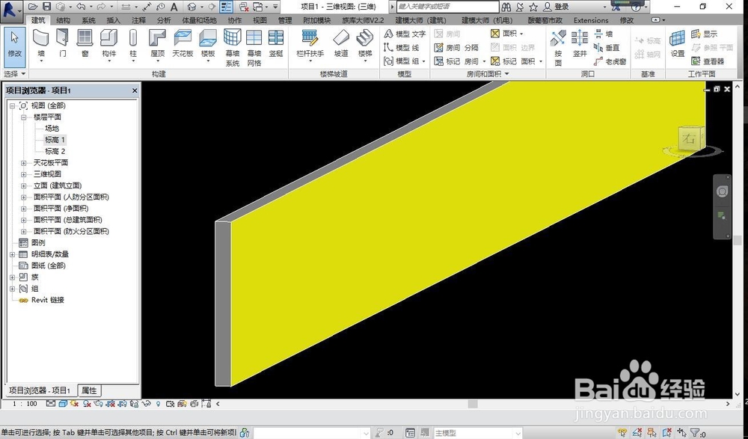Select the 柱 (Column) tool icon
This screenshot has height=439, width=748.
[133, 38]
